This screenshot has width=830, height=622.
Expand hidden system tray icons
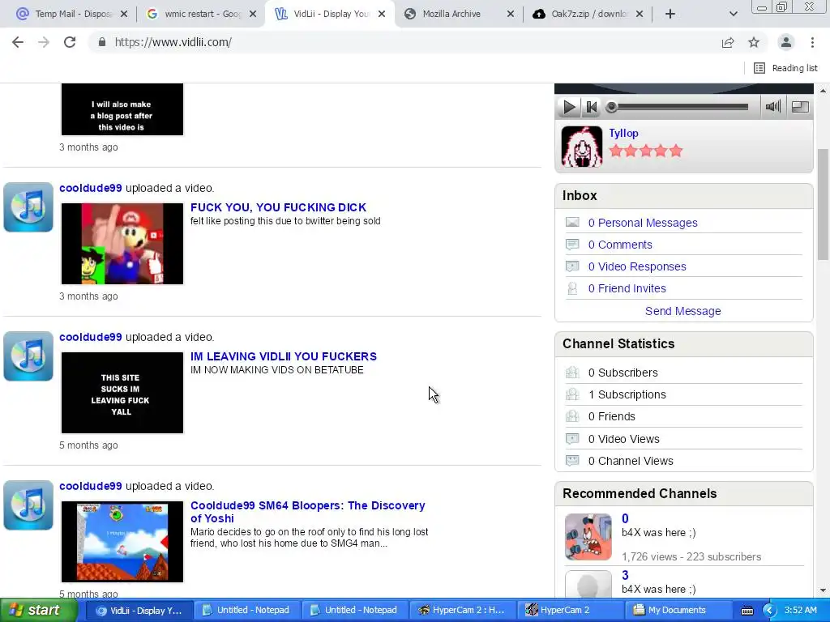click(769, 611)
